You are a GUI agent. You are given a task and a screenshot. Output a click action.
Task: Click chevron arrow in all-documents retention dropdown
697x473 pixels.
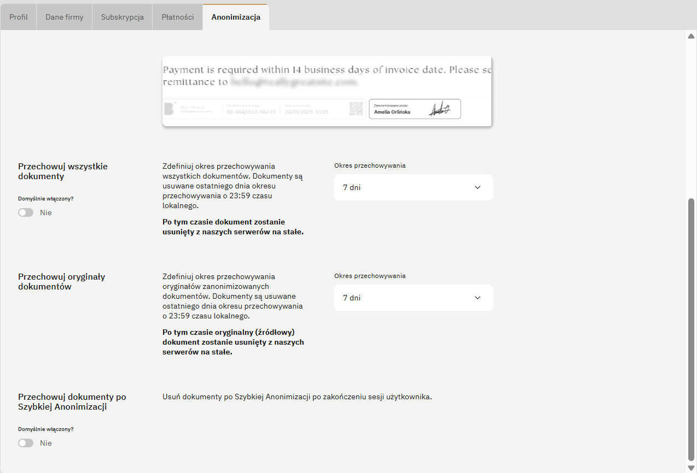click(478, 187)
